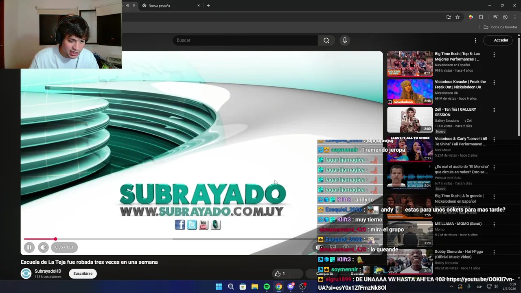
Task: Open Windows Start menu
Action: (219, 286)
